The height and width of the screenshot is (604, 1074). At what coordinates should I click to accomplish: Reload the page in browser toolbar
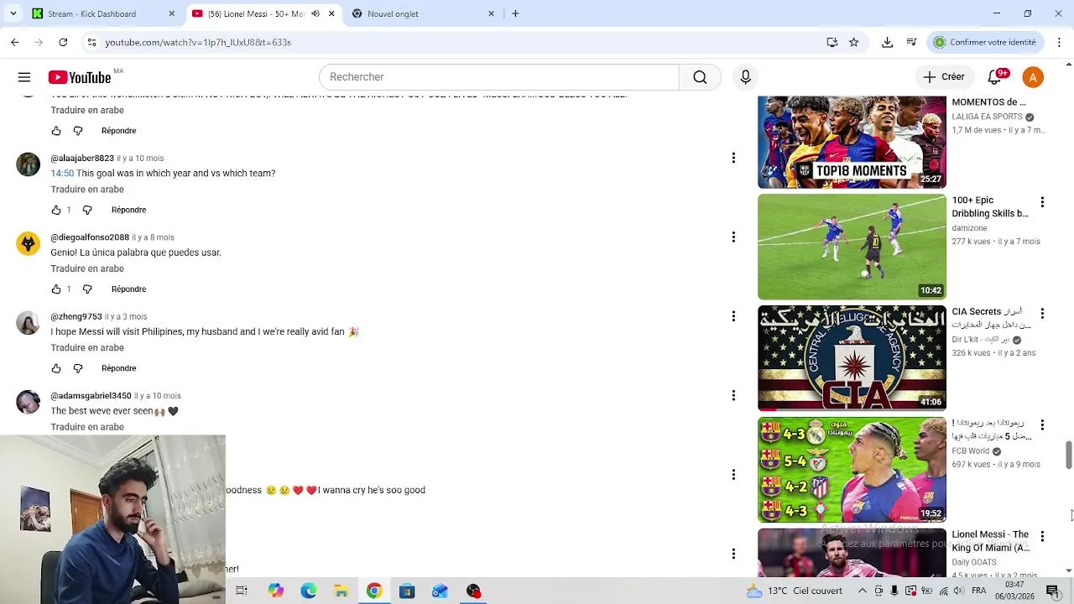tap(63, 42)
